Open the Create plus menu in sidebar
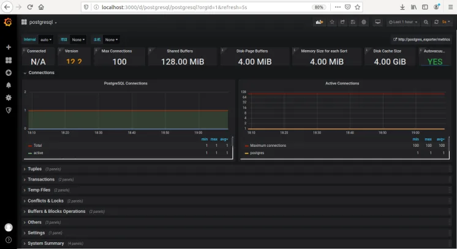Viewport: 457px width, 249px height. click(9, 47)
